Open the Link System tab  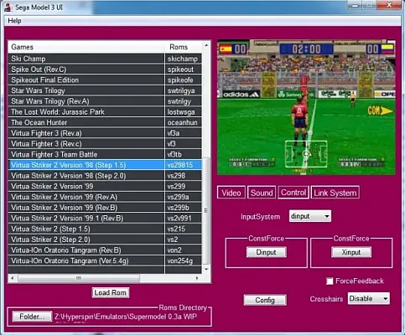[x=335, y=193]
